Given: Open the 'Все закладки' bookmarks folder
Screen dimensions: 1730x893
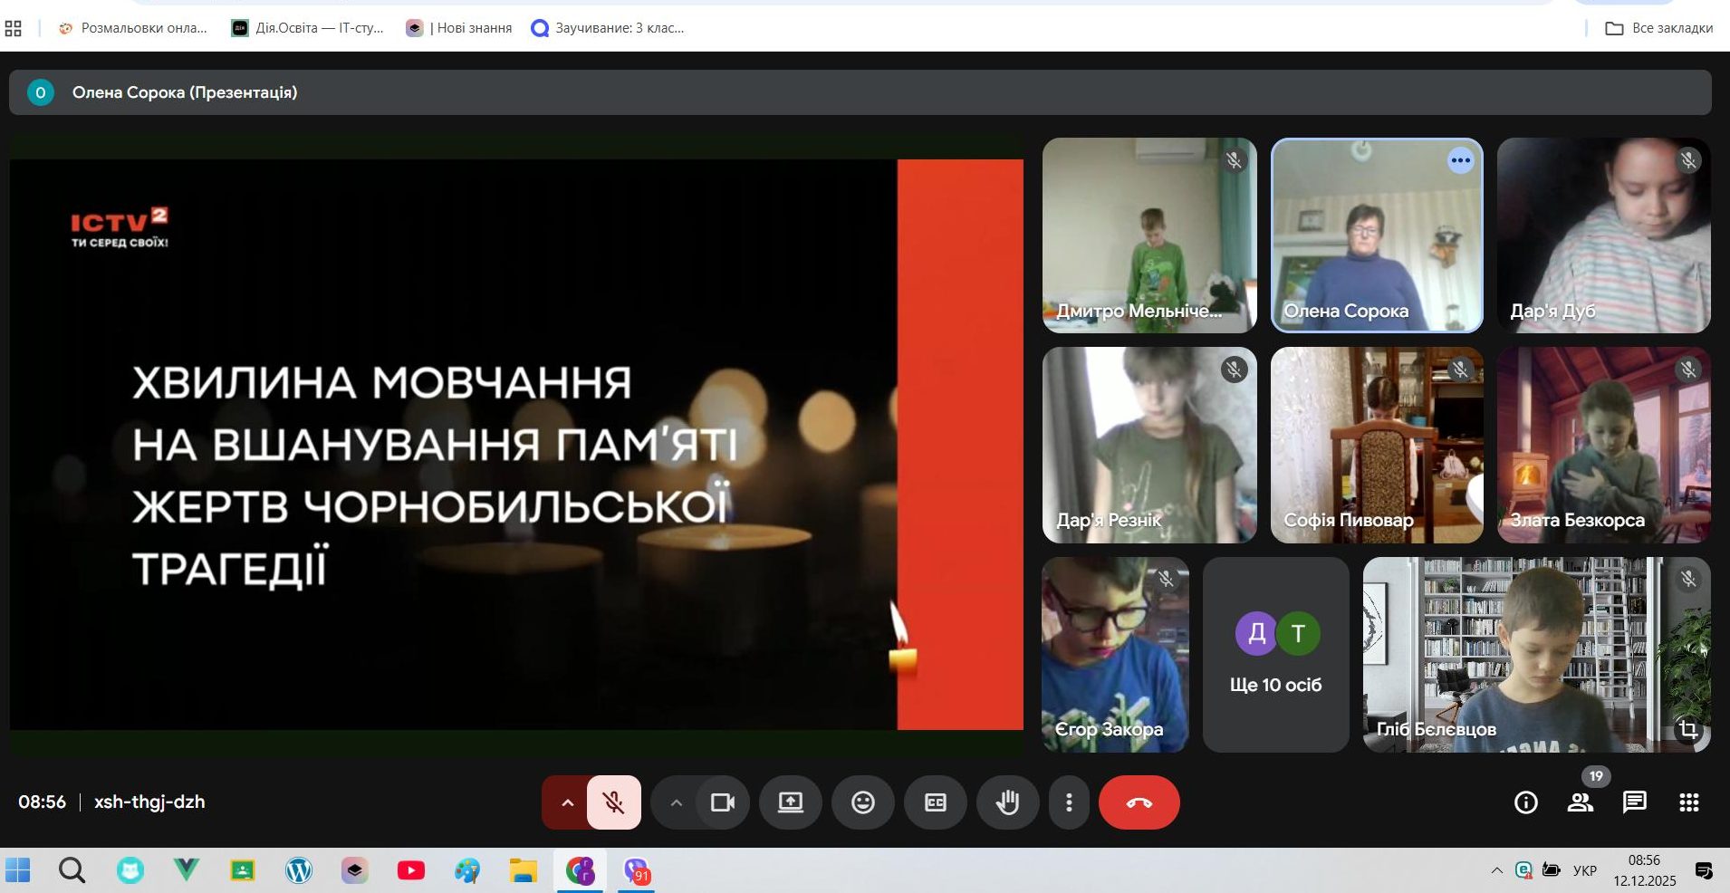Looking at the screenshot, I should point(1659,28).
